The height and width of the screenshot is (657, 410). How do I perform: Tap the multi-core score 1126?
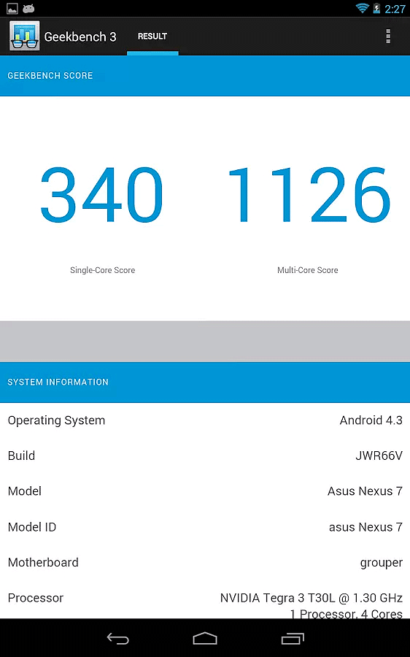tap(309, 194)
